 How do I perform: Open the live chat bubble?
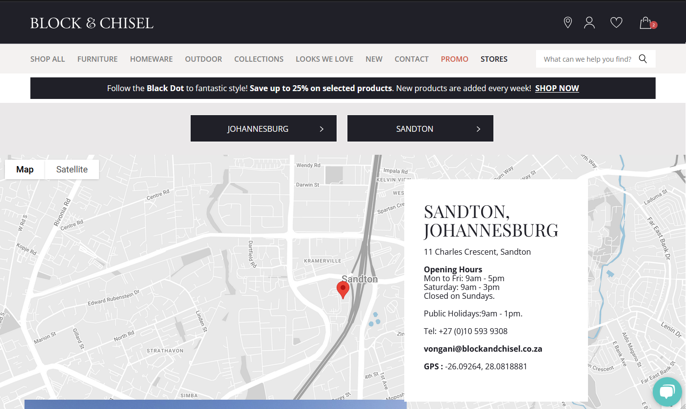[x=667, y=391]
